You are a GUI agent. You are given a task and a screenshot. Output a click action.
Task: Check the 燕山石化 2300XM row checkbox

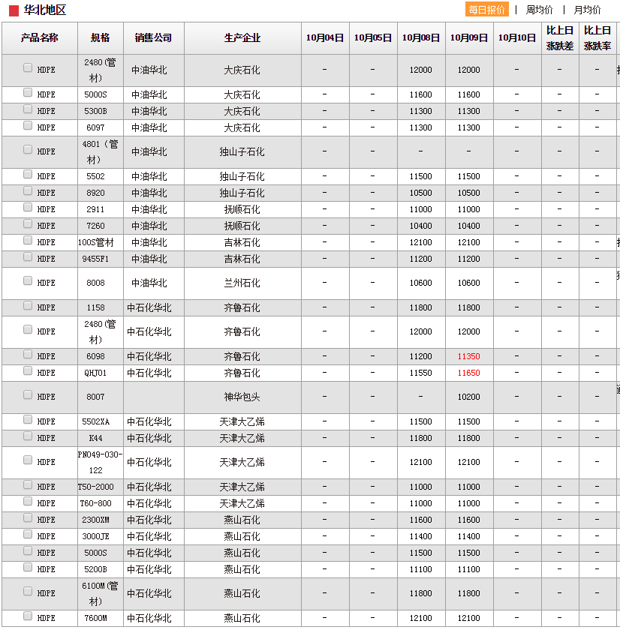(x=28, y=517)
